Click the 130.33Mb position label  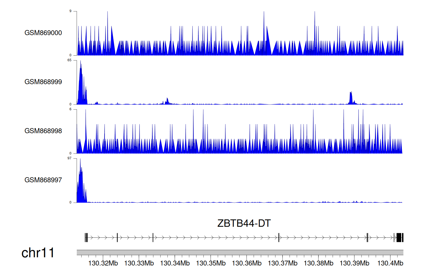[139, 263]
